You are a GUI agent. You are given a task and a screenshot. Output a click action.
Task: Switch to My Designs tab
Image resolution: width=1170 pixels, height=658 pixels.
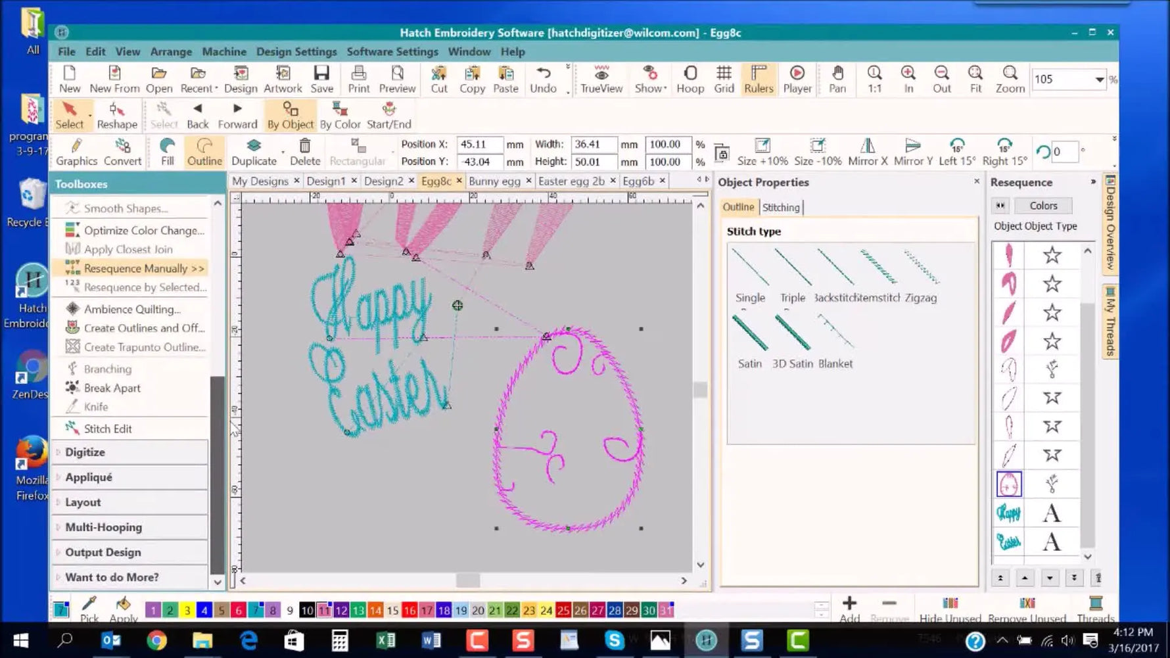pyautogui.click(x=260, y=181)
